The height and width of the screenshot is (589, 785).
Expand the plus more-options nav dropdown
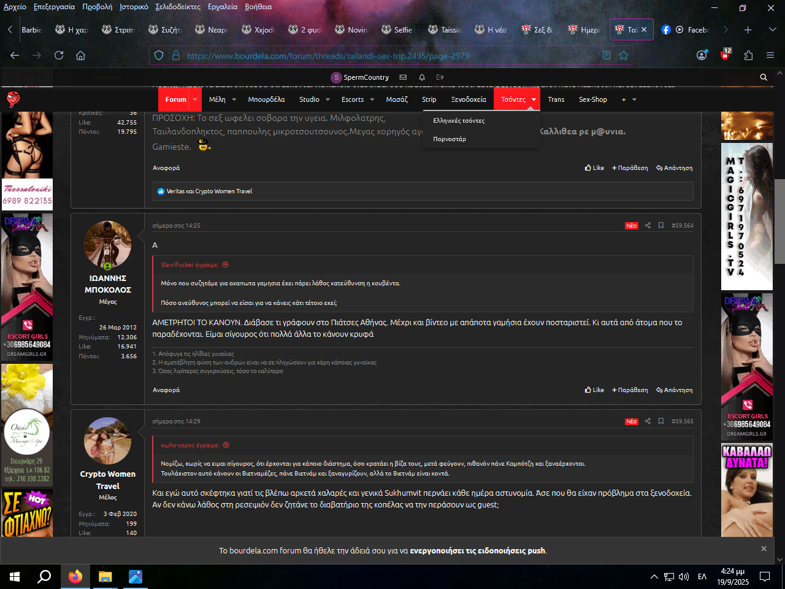pyautogui.click(x=634, y=99)
